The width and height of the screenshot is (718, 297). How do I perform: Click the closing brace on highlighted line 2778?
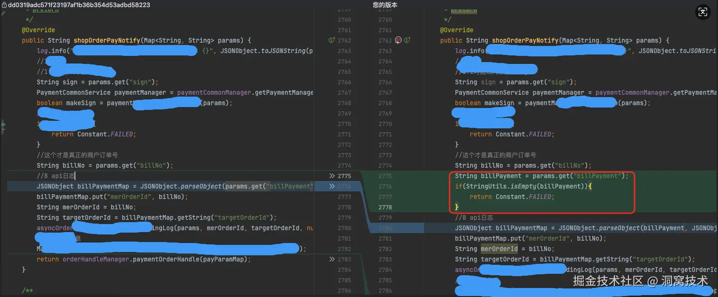pyautogui.click(x=457, y=207)
